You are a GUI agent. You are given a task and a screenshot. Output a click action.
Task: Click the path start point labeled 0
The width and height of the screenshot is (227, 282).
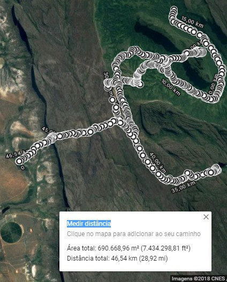pyautogui.click(x=19, y=161)
